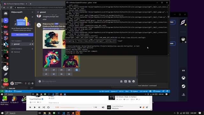Image resolution: width=204 pixels, height=115 pixels.
Task: Click the link chain icon in the right app
Action: click(x=184, y=71)
